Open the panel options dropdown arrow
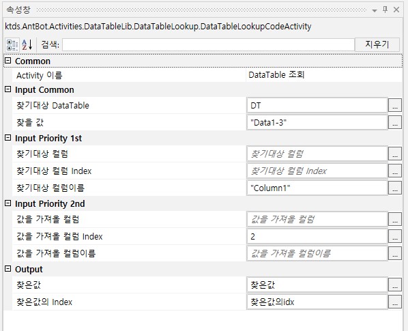The width and height of the screenshot is (408, 331). point(375,11)
